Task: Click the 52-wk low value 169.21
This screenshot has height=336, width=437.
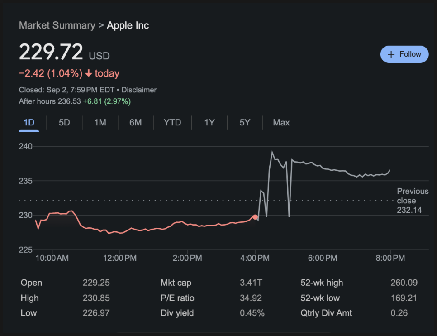Action: coord(404,298)
